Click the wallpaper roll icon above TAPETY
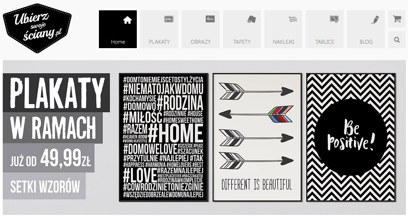Viewport: 408px width, 218px height. (x=251, y=19)
